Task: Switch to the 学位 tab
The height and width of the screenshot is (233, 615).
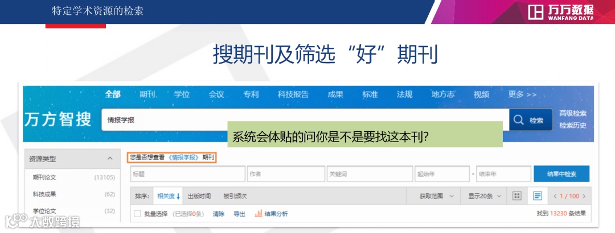Action: tap(182, 94)
